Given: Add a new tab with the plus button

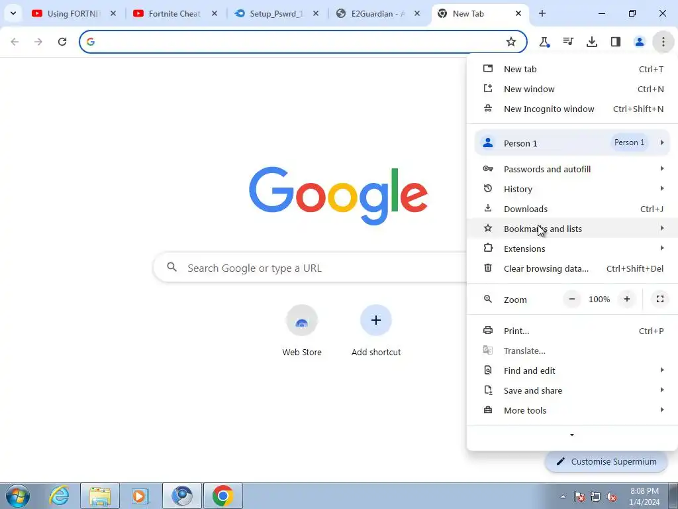Looking at the screenshot, I should (542, 13).
